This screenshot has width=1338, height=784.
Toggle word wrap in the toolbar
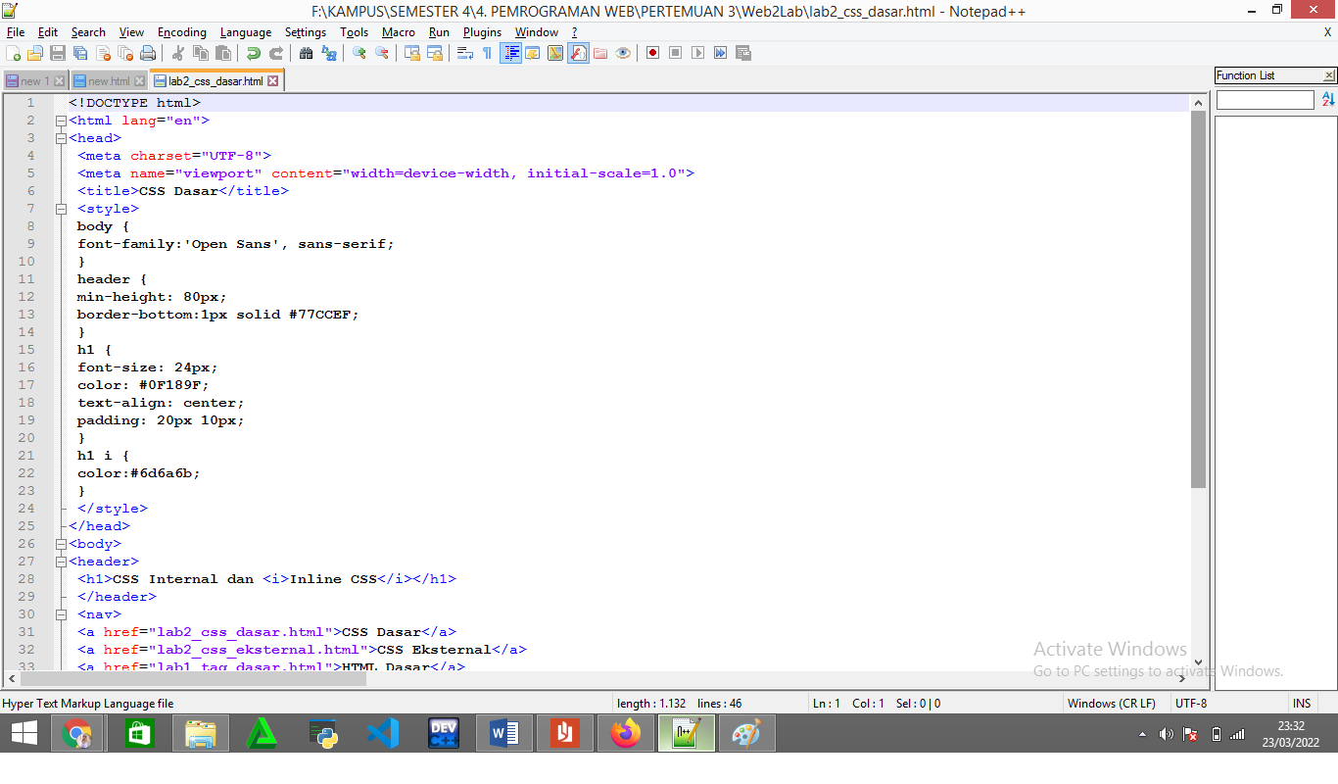point(465,53)
